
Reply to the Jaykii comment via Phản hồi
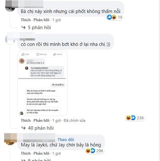41,153
